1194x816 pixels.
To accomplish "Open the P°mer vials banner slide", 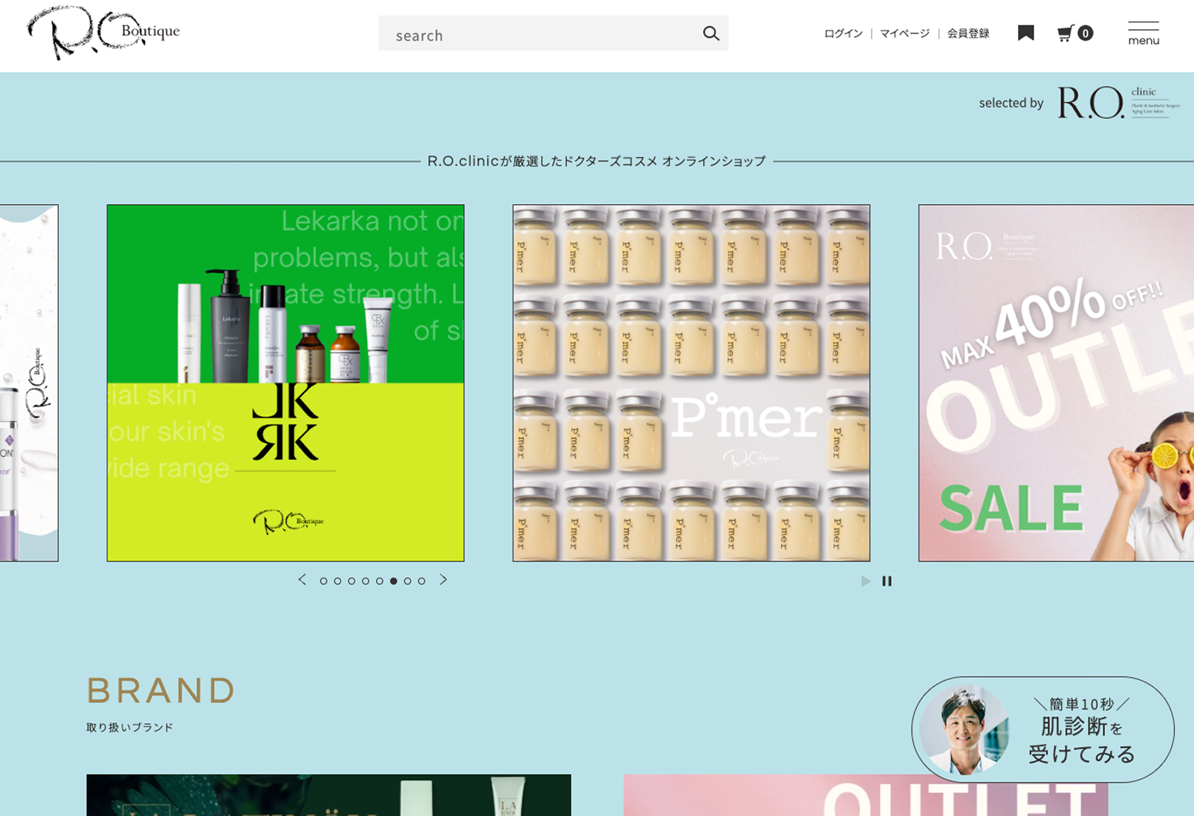I will tap(691, 383).
